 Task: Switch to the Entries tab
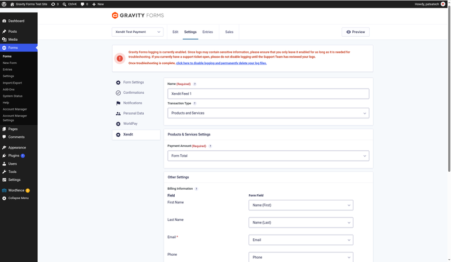pyautogui.click(x=207, y=32)
